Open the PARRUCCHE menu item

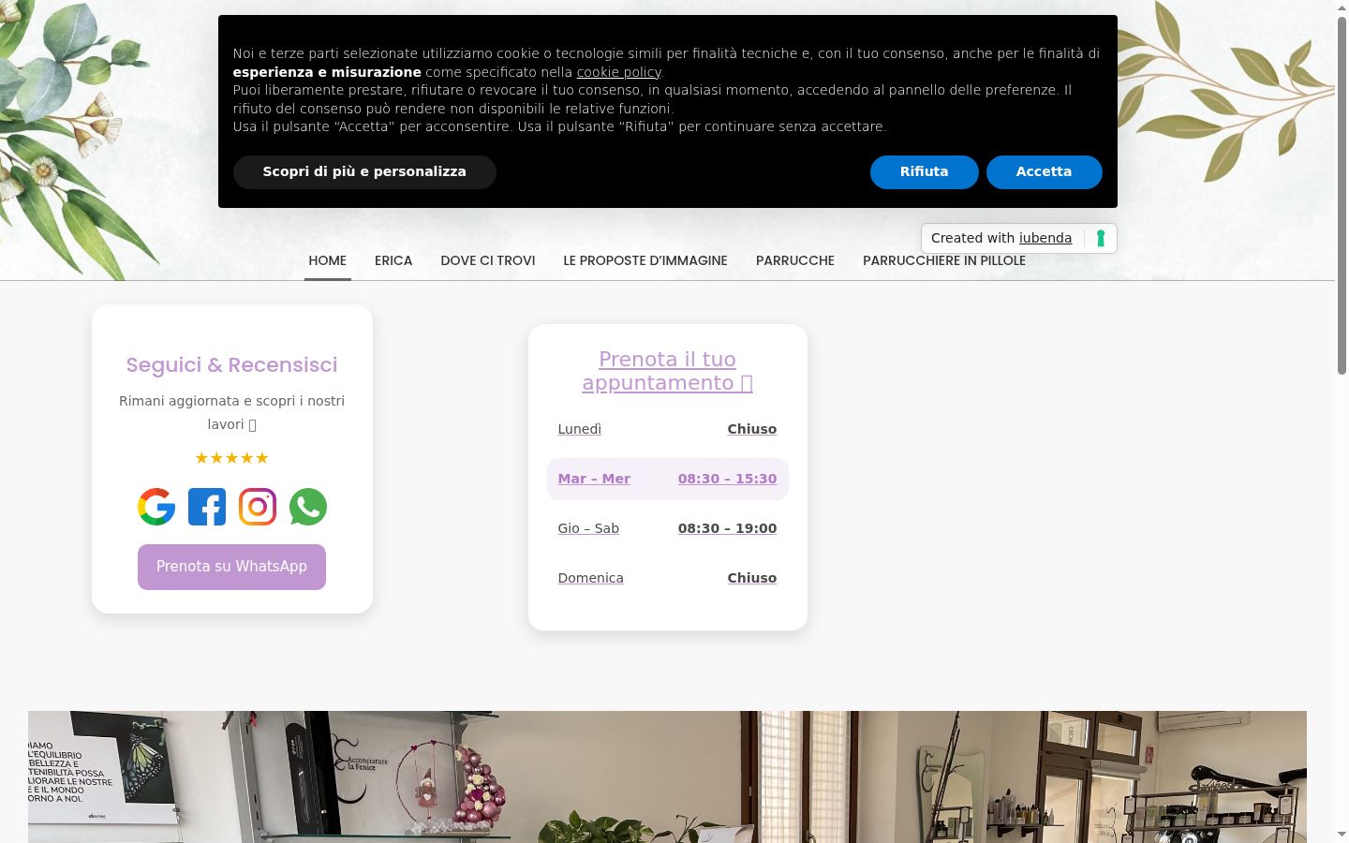click(795, 260)
